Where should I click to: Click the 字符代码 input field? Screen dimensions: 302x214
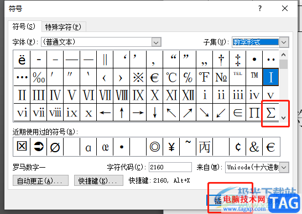pos(170,167)
